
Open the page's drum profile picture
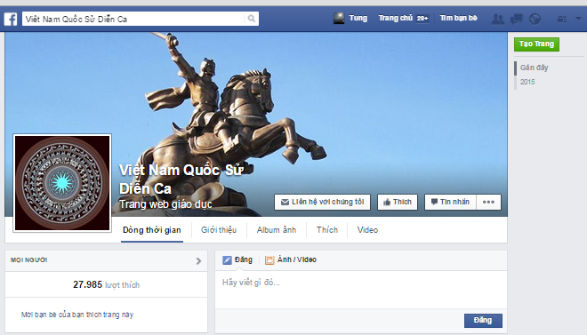(x=62, y=183)
